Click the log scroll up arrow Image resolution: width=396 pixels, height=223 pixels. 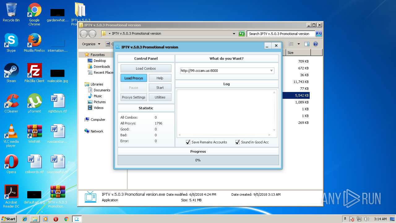pyautogui.click(x=274, y=92)
